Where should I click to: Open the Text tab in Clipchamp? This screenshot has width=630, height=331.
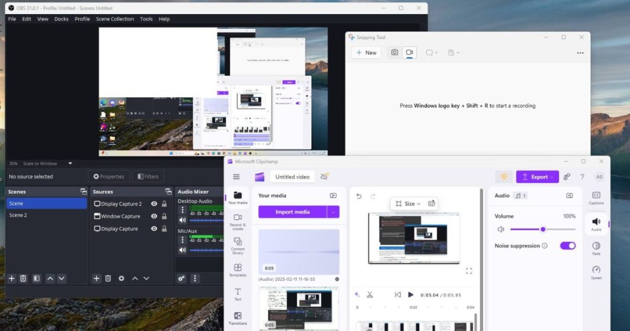(x=237, y=295)
